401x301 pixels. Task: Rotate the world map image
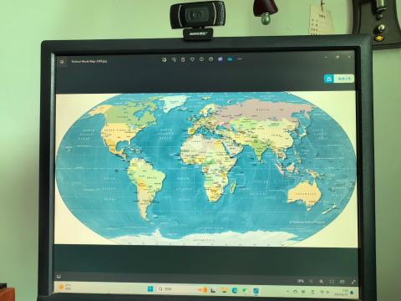(x=174, y=59)
